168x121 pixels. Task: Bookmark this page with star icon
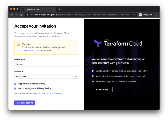click(134, 15)
